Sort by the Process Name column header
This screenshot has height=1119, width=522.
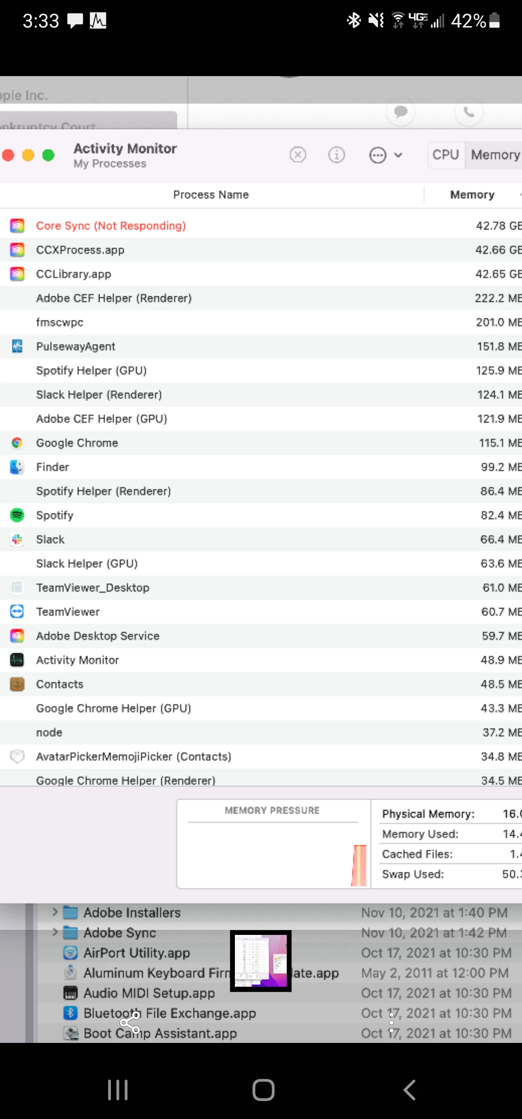(x=211, y=195)
